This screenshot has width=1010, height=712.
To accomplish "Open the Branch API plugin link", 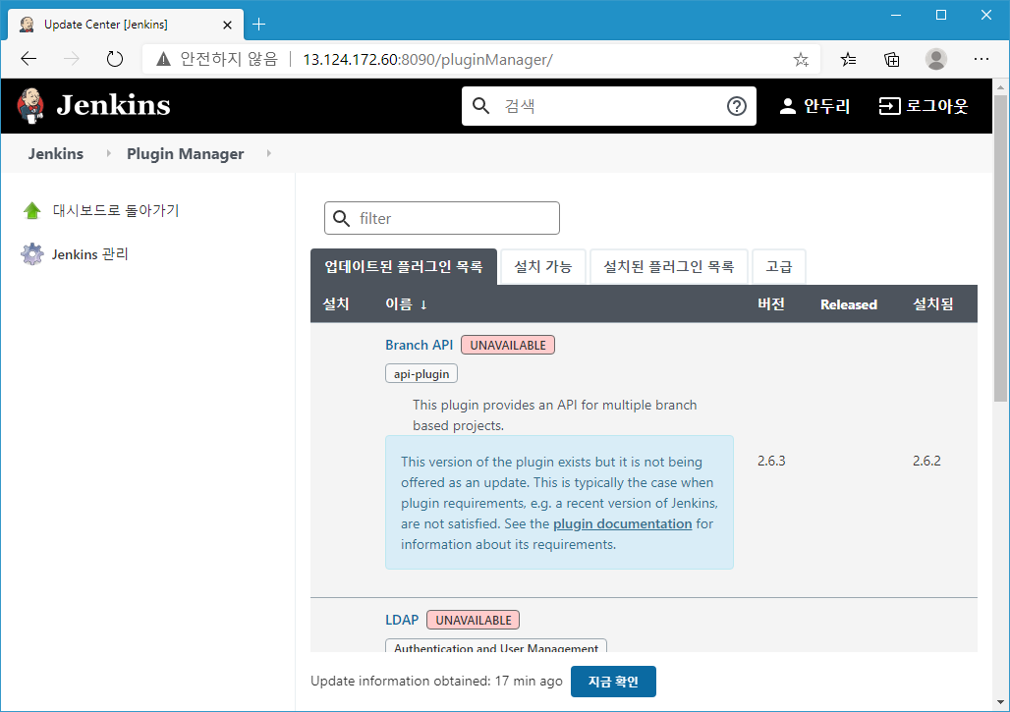I will tap(420, 345).
